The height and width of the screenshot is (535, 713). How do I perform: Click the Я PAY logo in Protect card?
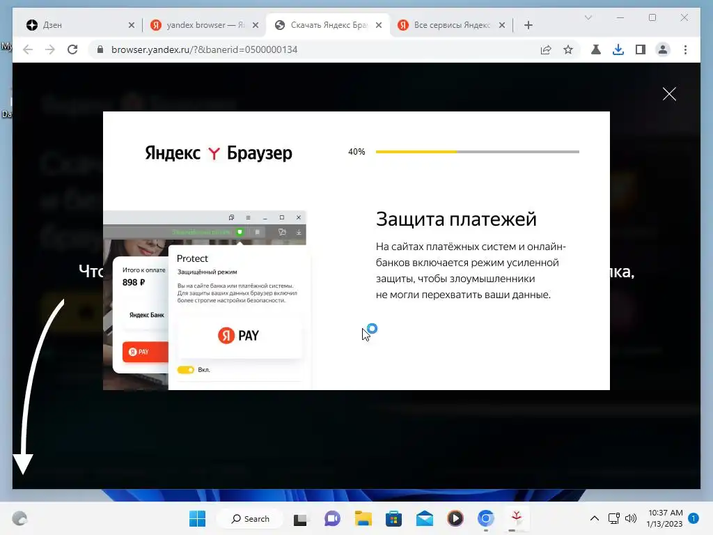click(x=238, y=335)
